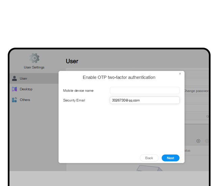Click into the Security Email input box
The height and width of the screenshot is (186, 219).
(145, 100)
